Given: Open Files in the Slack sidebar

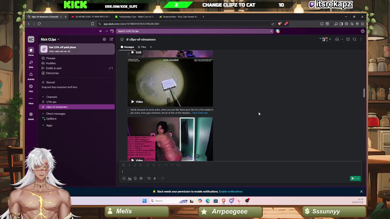Looking at the screenshot, I should click(x=31, y=88).
